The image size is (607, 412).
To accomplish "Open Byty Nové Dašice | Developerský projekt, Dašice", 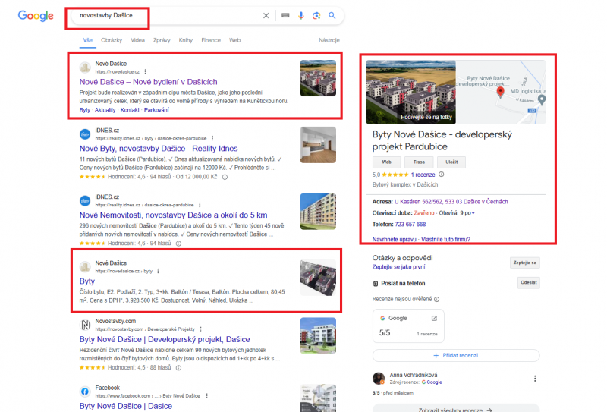I will click(165, 339).
